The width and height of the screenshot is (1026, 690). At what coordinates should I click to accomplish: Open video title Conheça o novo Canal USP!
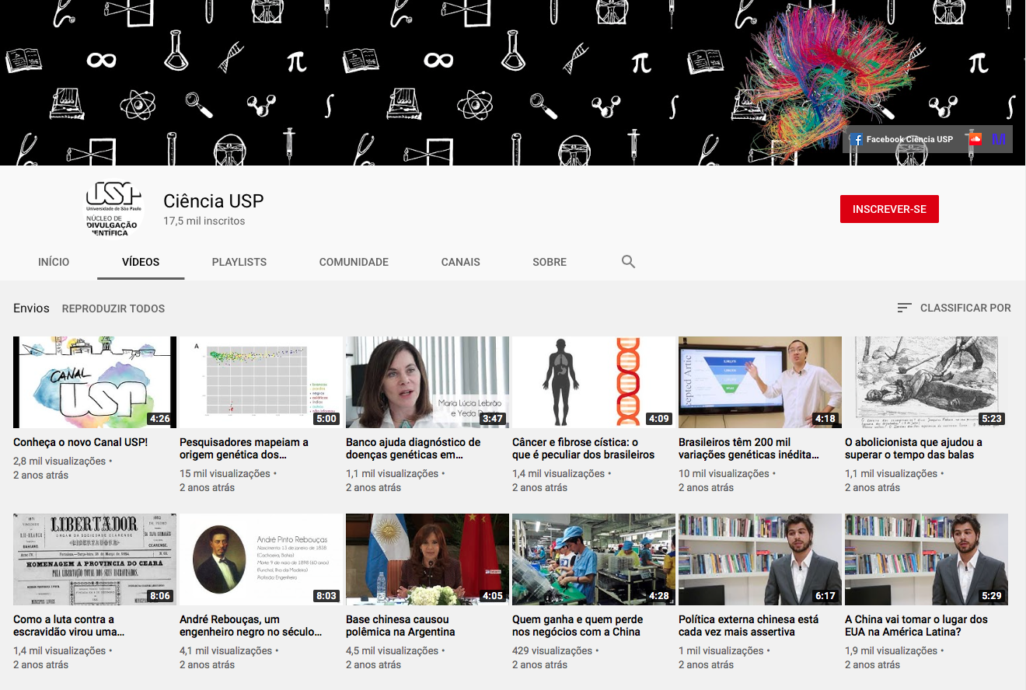click(80, 442)
